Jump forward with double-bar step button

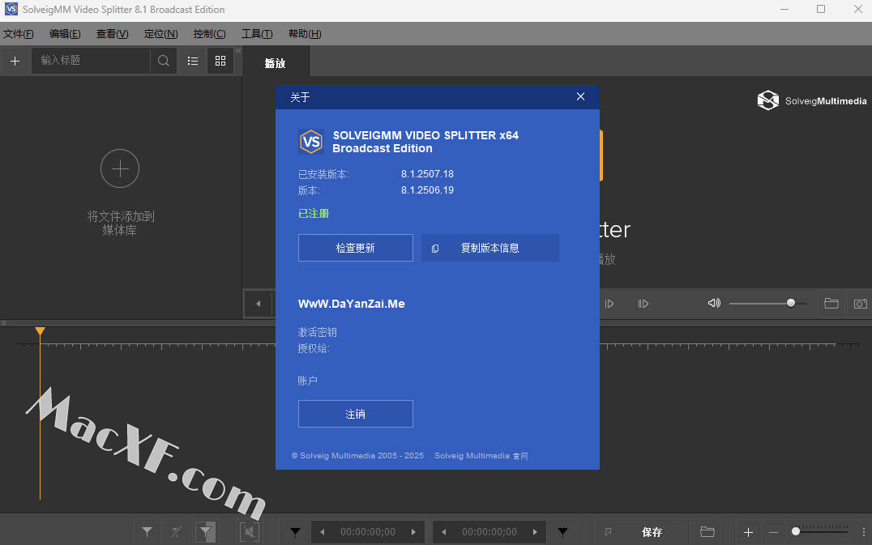(643, 304)
